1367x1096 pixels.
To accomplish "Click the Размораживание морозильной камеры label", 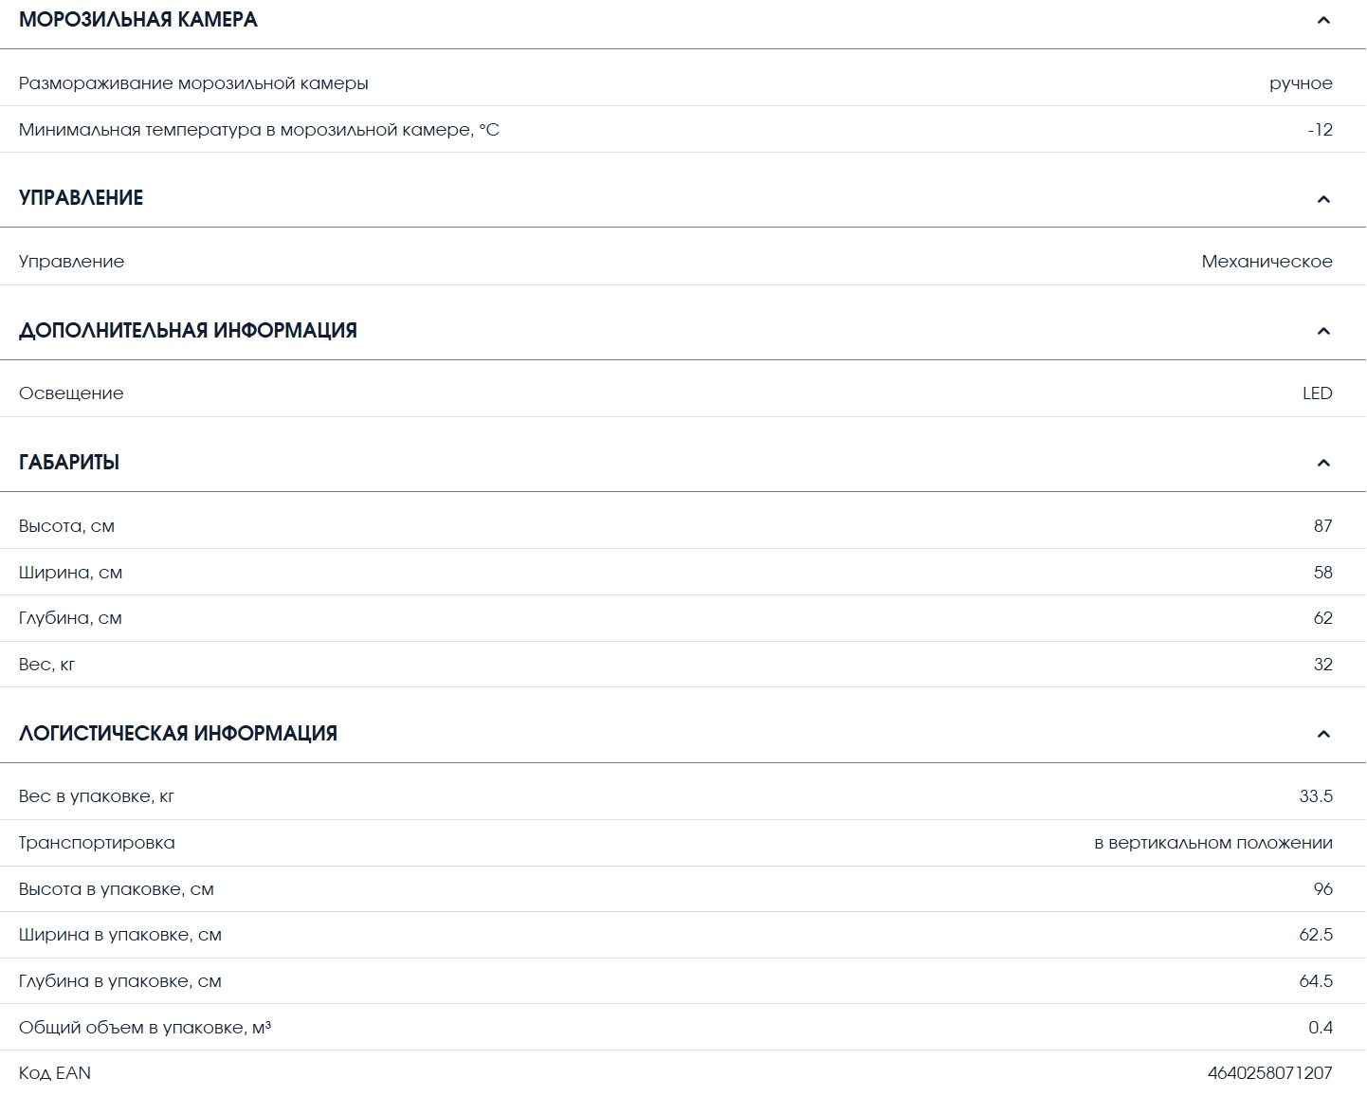I will 193,83.
